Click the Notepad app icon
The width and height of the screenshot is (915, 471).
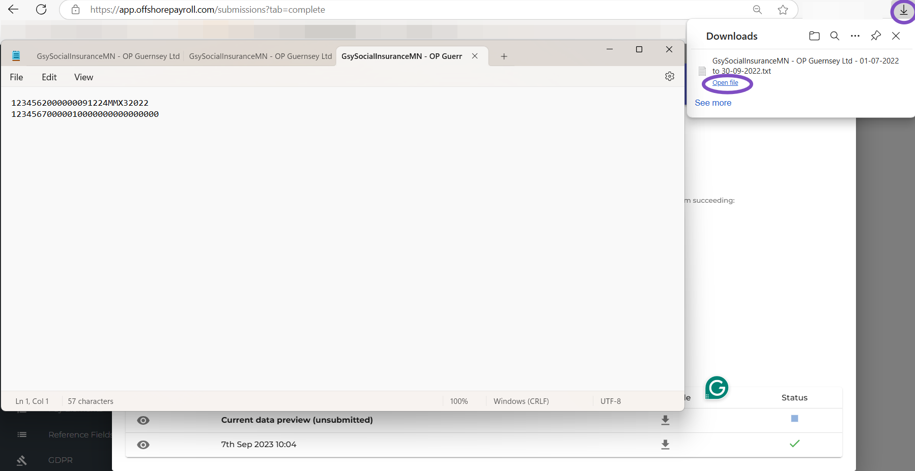16,56
